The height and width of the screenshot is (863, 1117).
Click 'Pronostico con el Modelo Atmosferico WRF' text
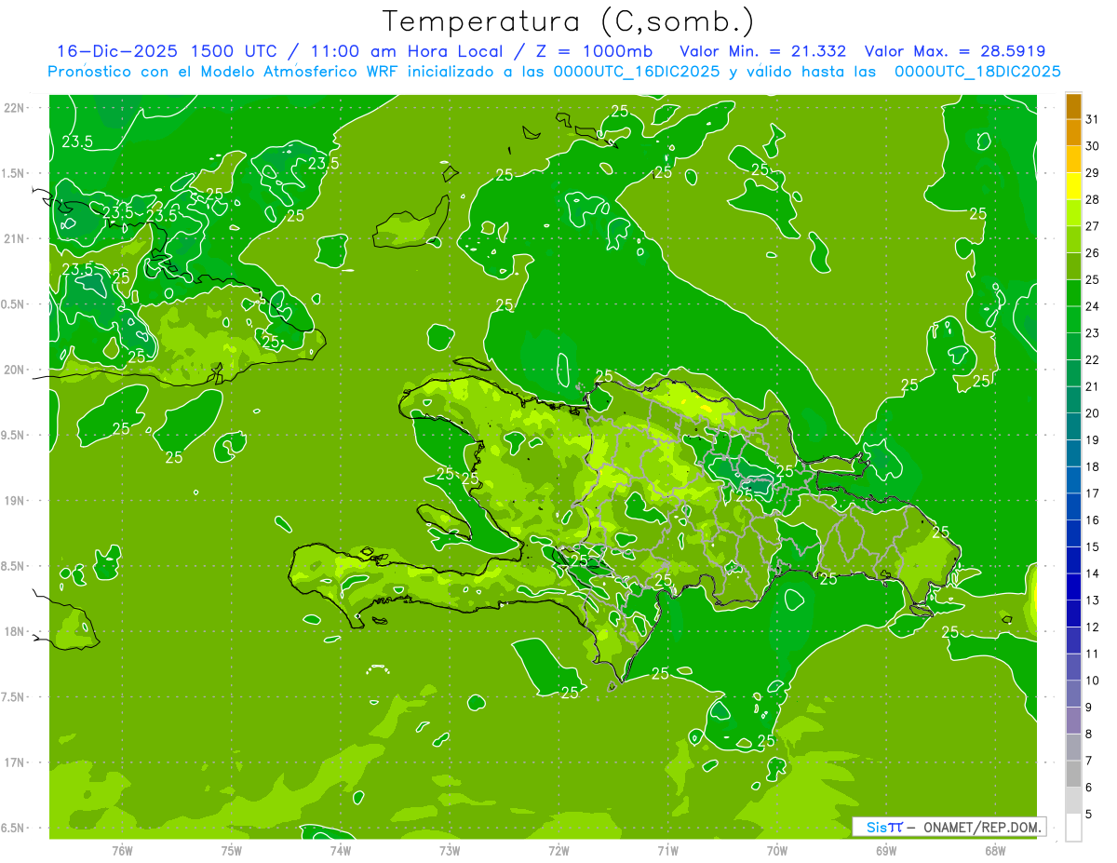coord(223,72)
